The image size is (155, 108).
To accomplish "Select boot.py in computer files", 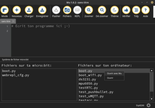I will (x=114, y=71).
